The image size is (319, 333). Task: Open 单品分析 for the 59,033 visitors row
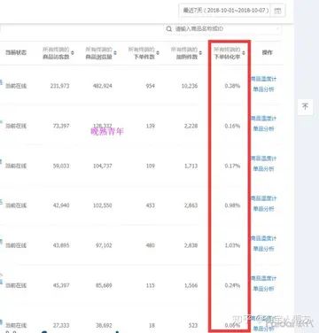coord(263,169)
